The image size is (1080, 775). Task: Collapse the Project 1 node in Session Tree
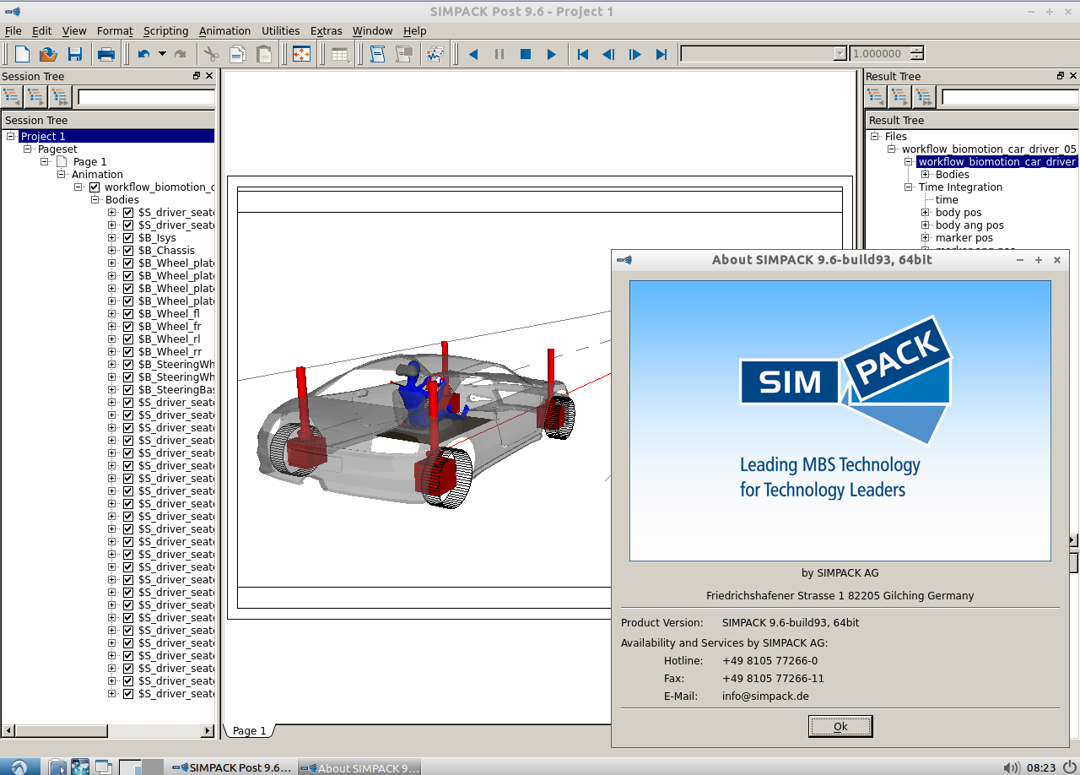coord(11,136)
